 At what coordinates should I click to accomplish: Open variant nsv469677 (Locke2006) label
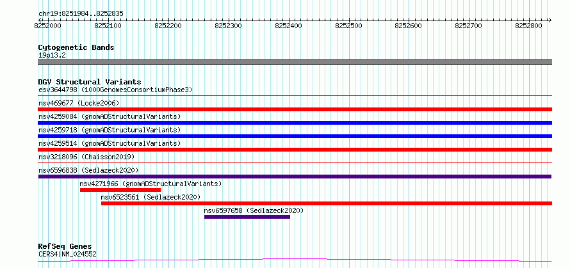pos(79,103)
